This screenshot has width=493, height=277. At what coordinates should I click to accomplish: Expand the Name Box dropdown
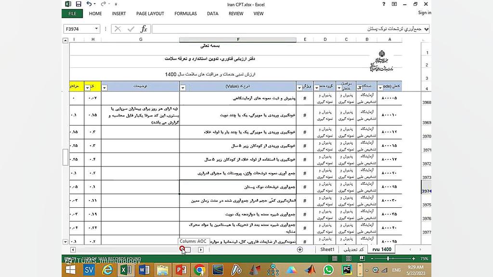[x=97, y=29]
